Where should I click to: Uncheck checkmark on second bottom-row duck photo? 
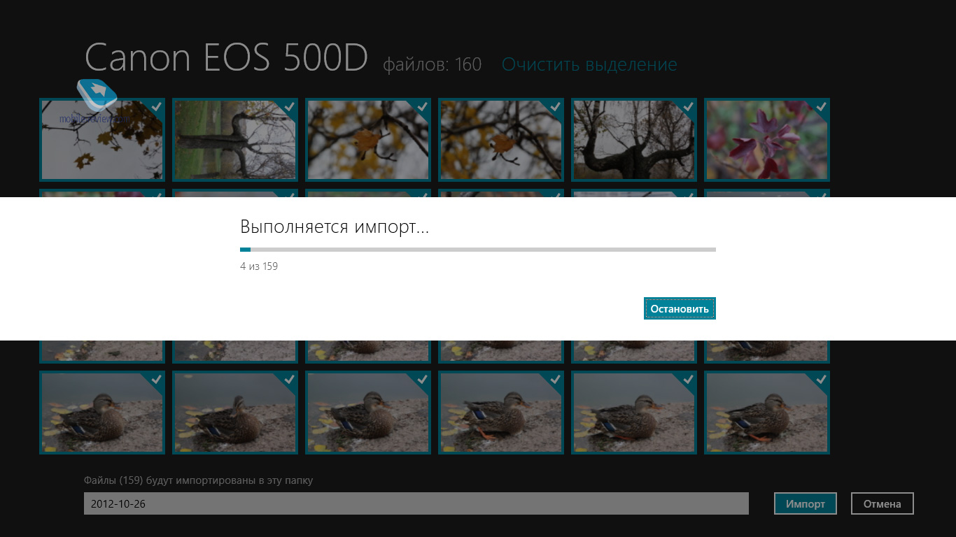[x=290, y=379]
